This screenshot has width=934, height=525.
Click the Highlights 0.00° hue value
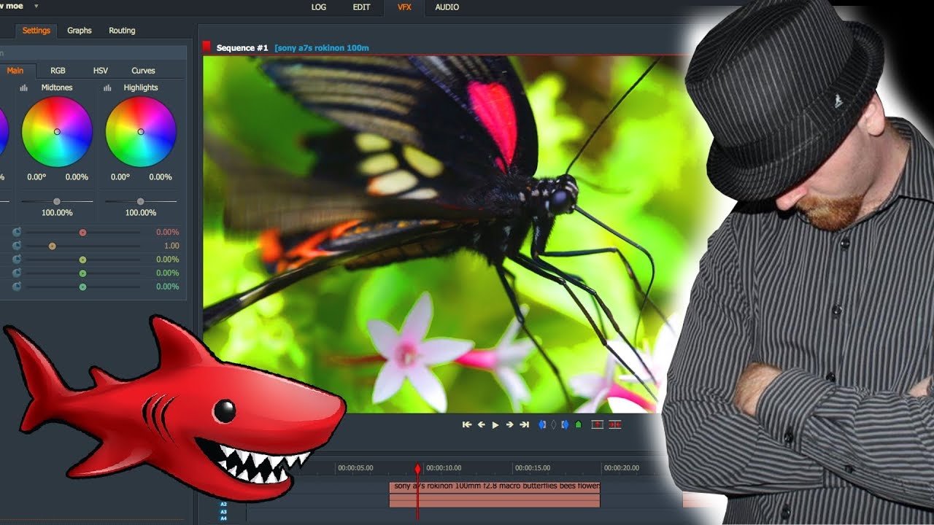coord(120,177)
